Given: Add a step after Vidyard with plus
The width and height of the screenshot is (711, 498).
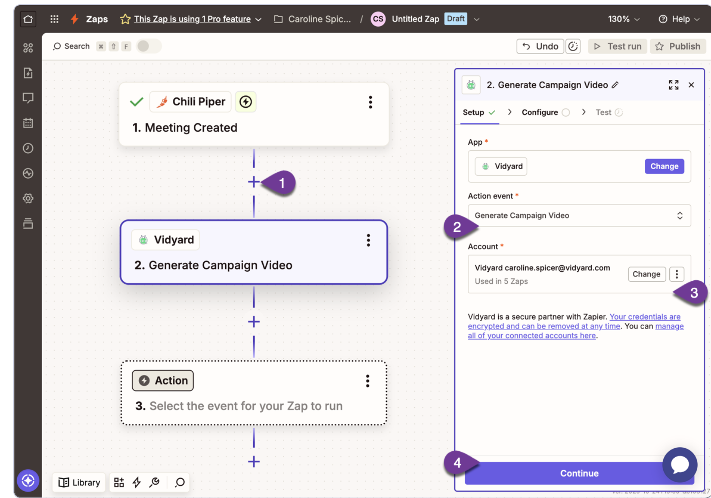Looking at the screenshot, I should click(254, 322).
